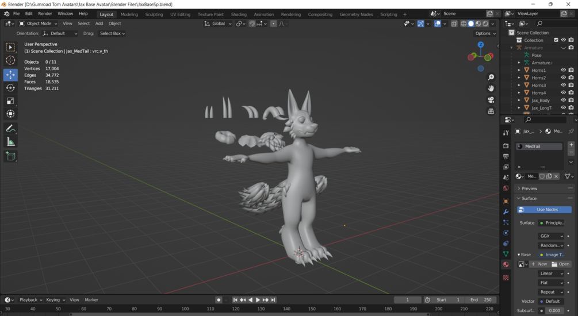Open the Render properties tab
The image size is (578, 316).
[x=506, y=146]
